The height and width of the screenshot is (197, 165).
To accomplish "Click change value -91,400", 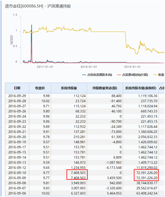I will pos(116,101).
